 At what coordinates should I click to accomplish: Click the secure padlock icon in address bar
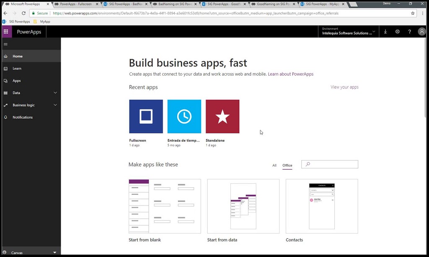click(x=34, y=13)
